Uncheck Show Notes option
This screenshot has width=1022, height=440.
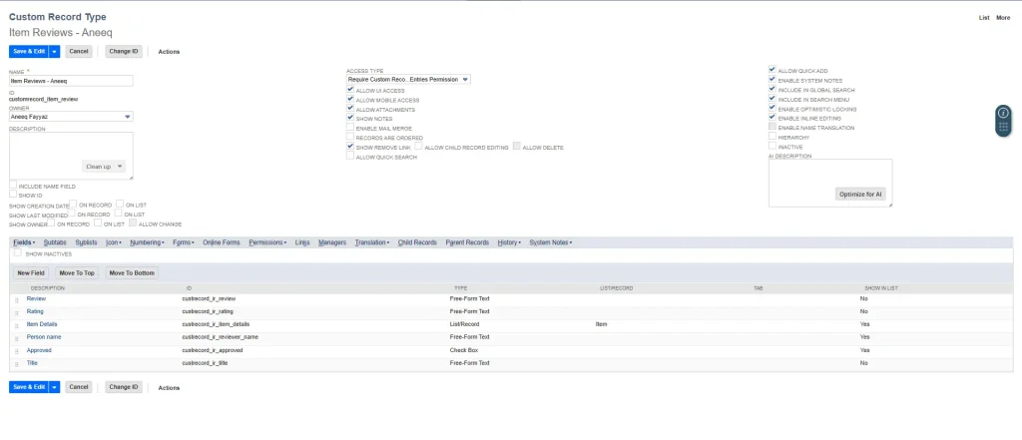350,118
